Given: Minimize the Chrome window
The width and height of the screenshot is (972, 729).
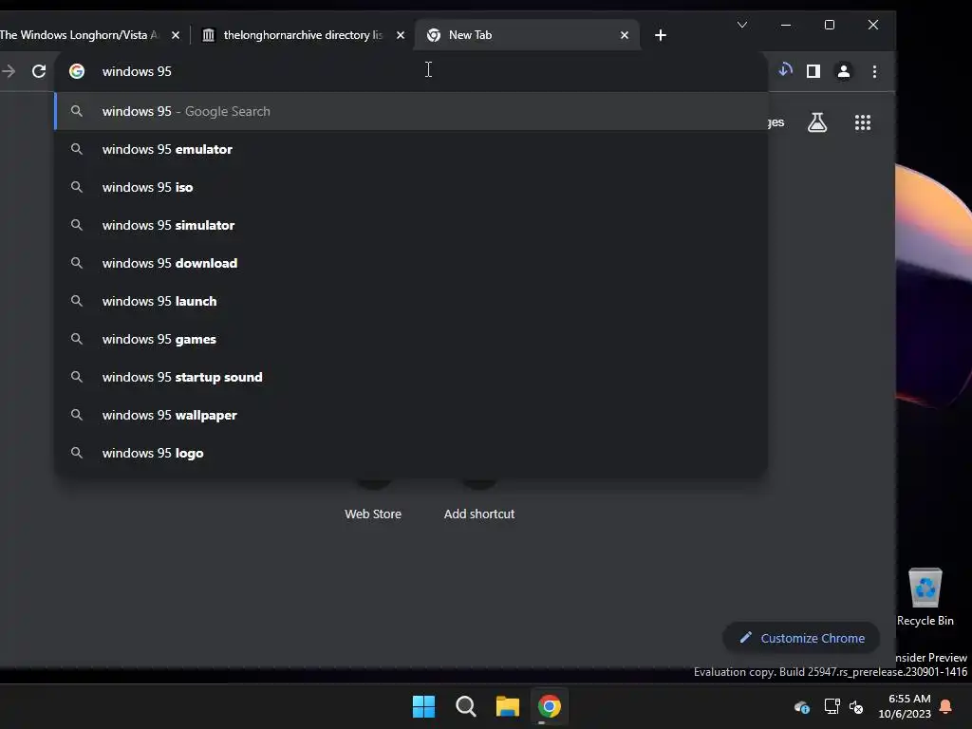Looking at the screenshot, I should point(786,25).
